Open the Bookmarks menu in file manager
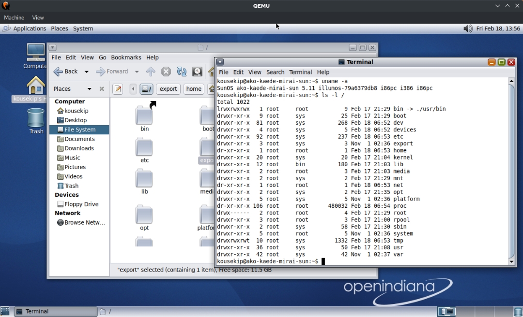 coord(126,58)
